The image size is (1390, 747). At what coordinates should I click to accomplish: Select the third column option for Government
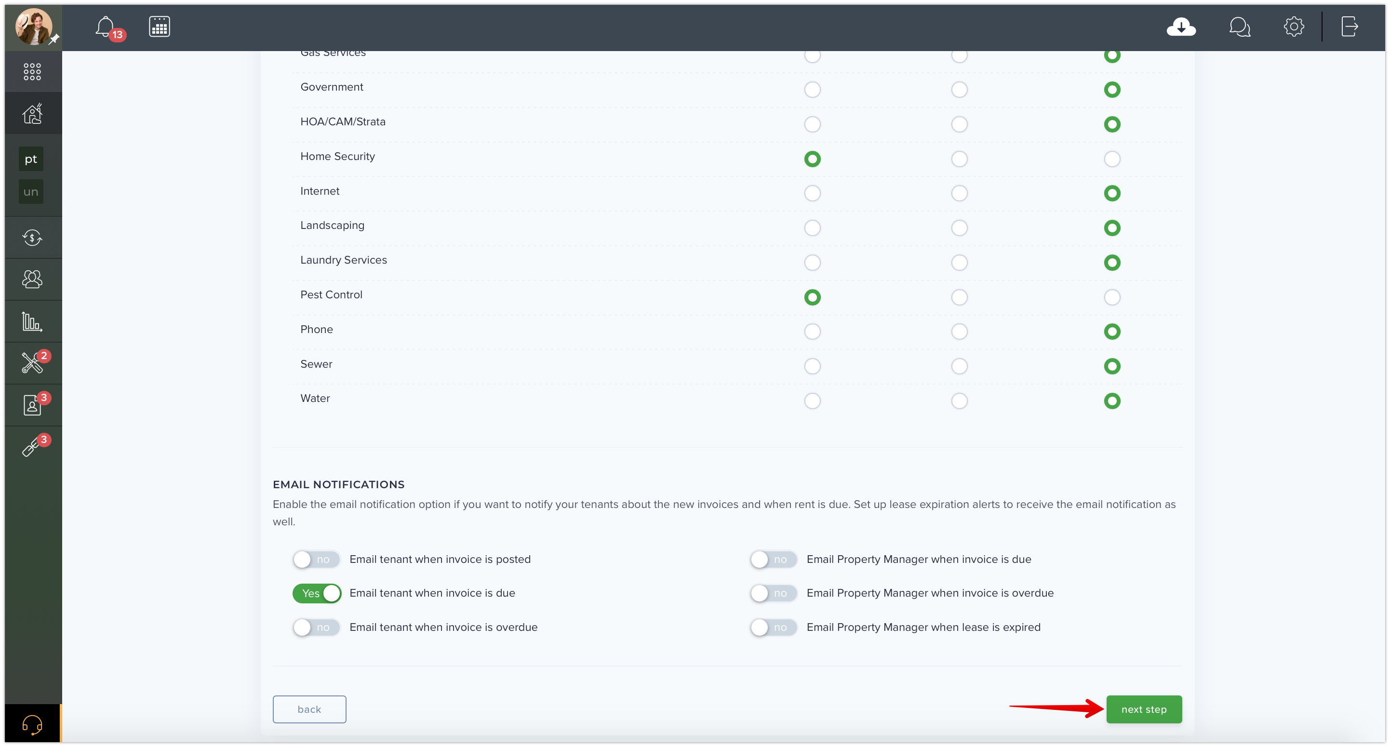(1111, 90)
